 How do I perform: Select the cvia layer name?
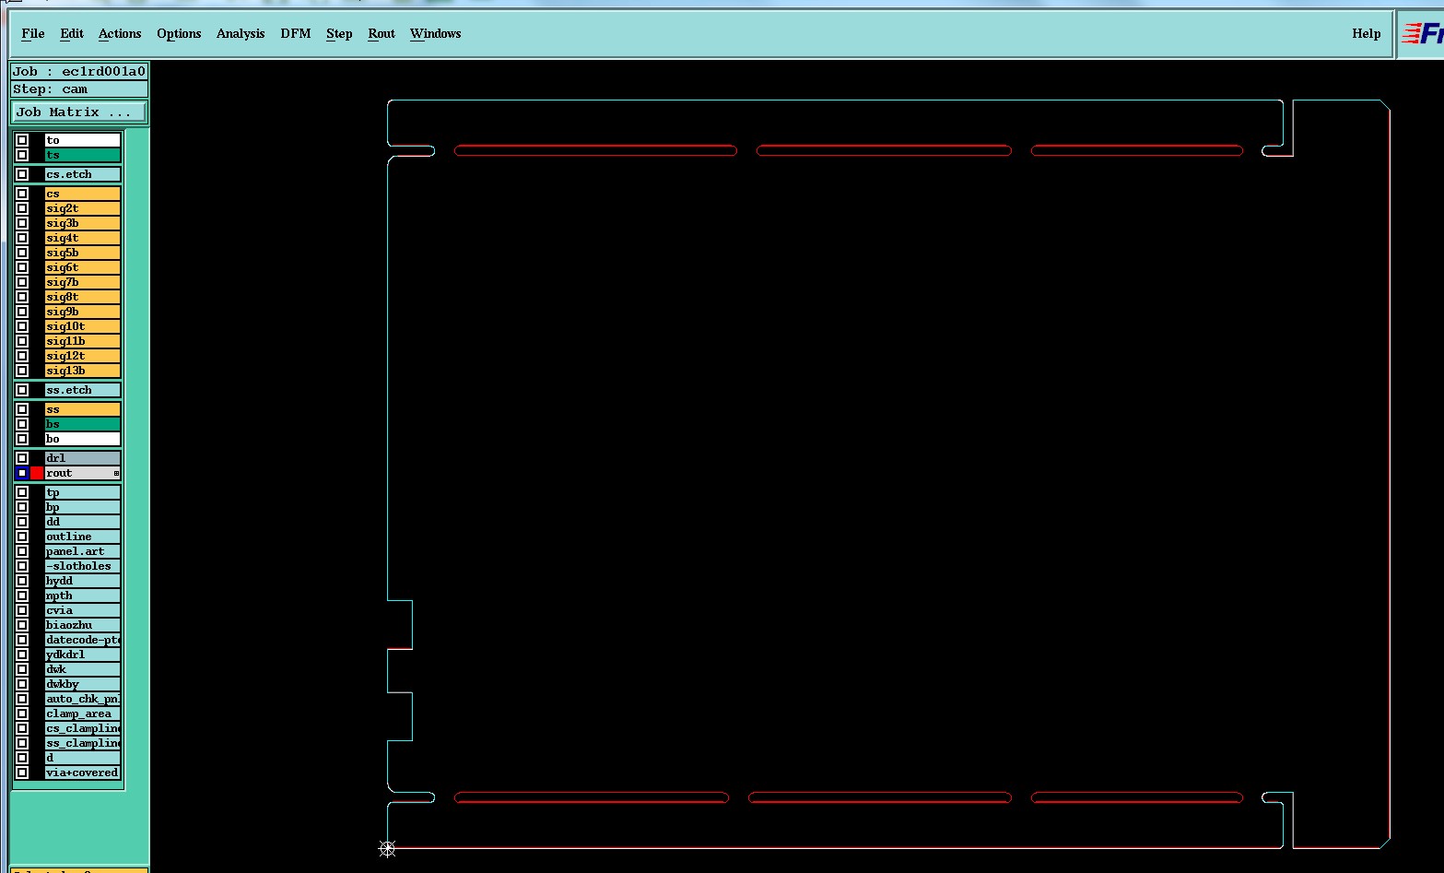point(82,610)
